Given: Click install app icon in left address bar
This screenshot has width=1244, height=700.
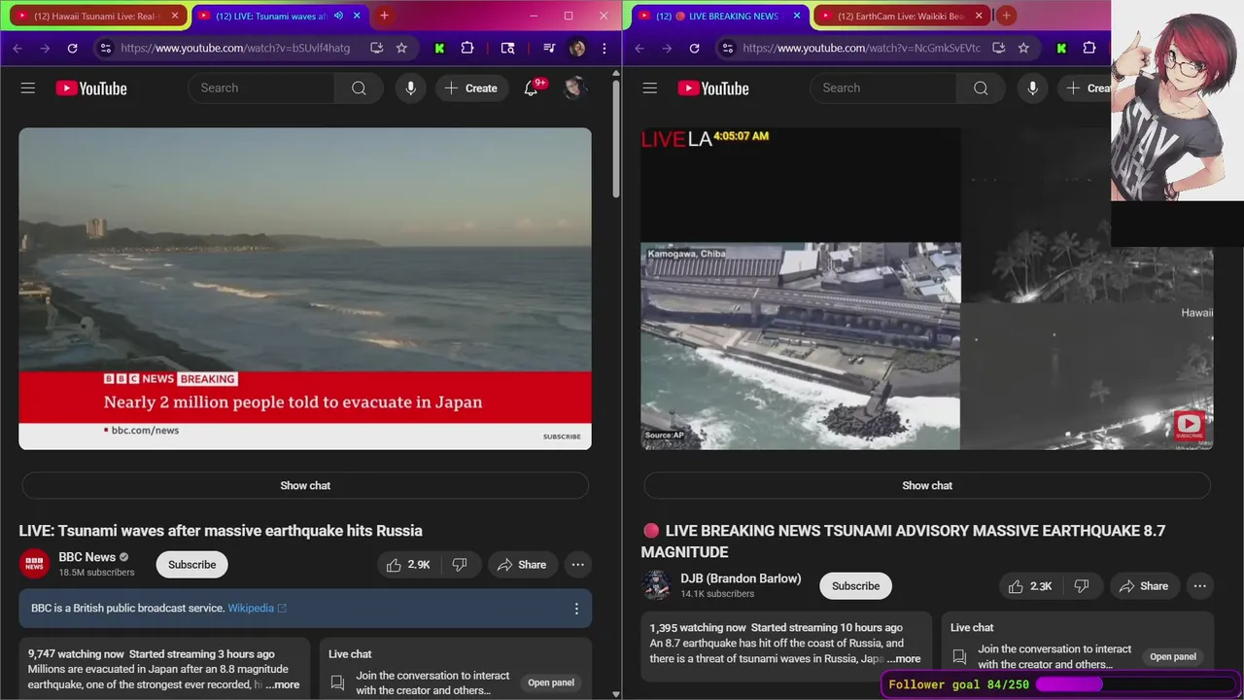Looking at the screenshot, I should point(376,48).
